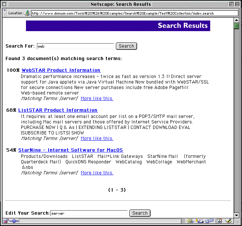Click More like this under WebSTAR result

pyautogui.click(x=97, y=99)
